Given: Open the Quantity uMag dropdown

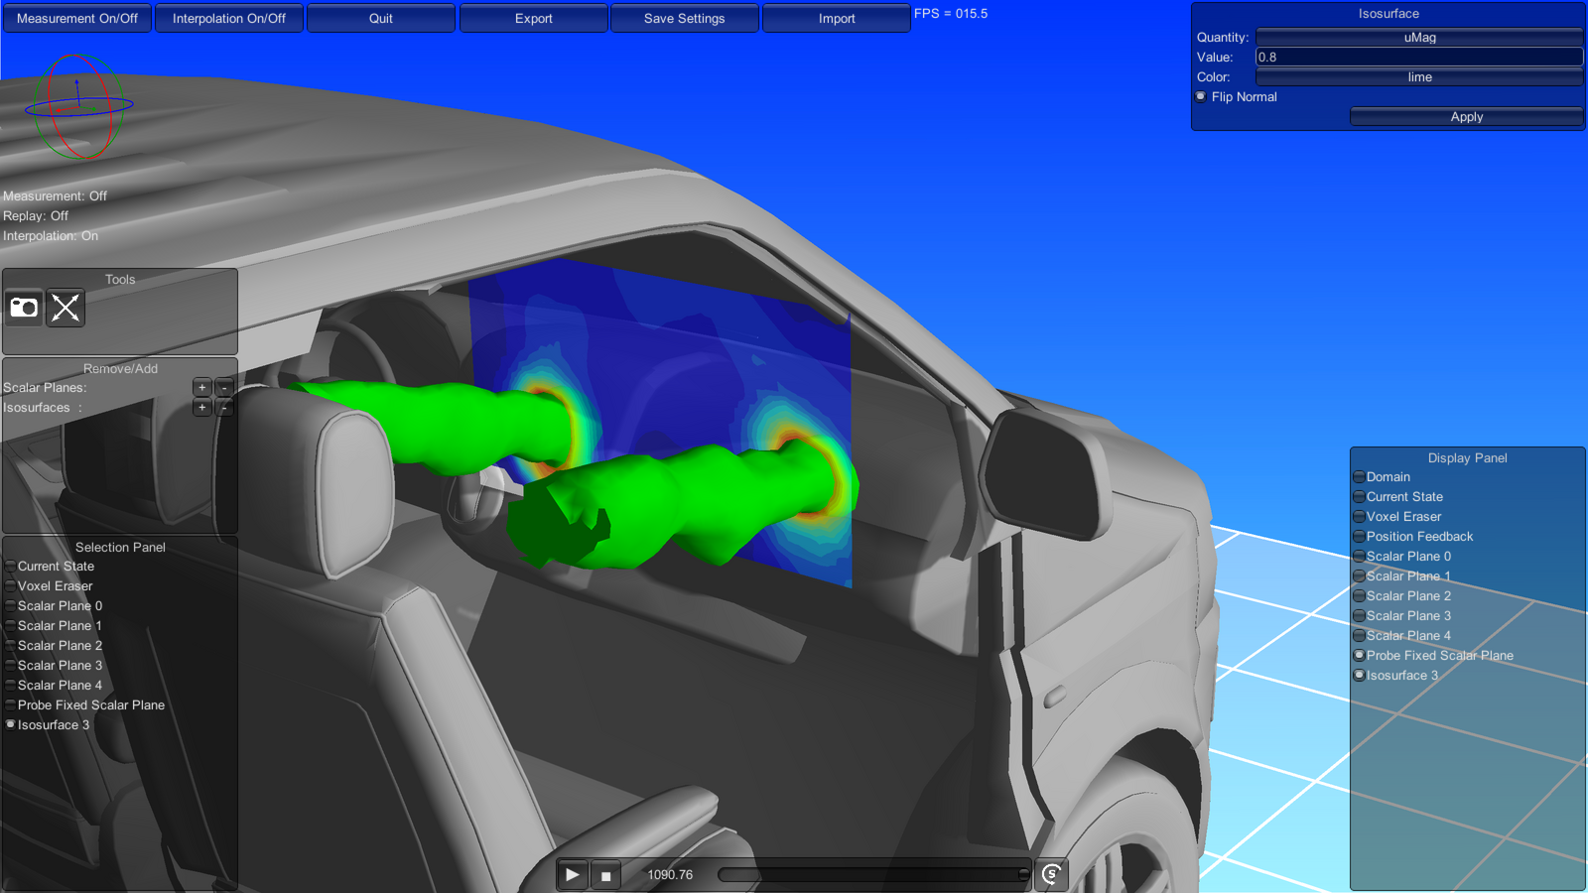Looking at the screenshot, I should tap(1419, 38).
